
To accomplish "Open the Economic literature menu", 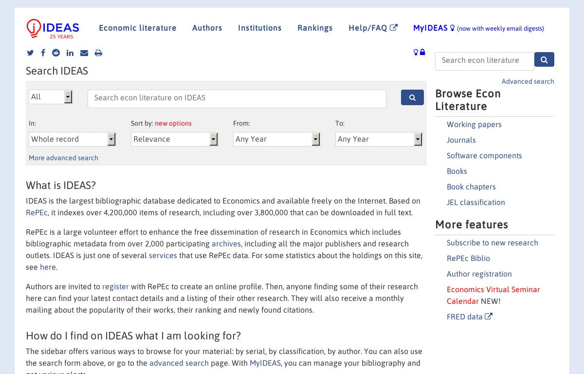I will point(138,28).
